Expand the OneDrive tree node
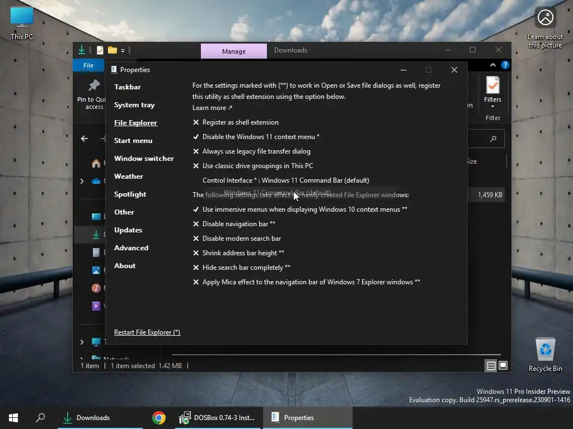This screenshot has width=573, height=429. [82, 182]
